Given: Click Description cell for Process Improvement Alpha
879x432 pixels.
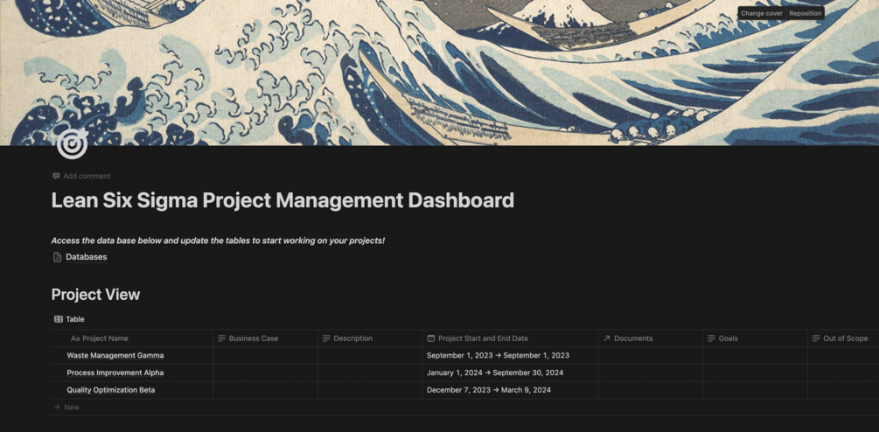Looking at the screenshot, I should 370,373.
